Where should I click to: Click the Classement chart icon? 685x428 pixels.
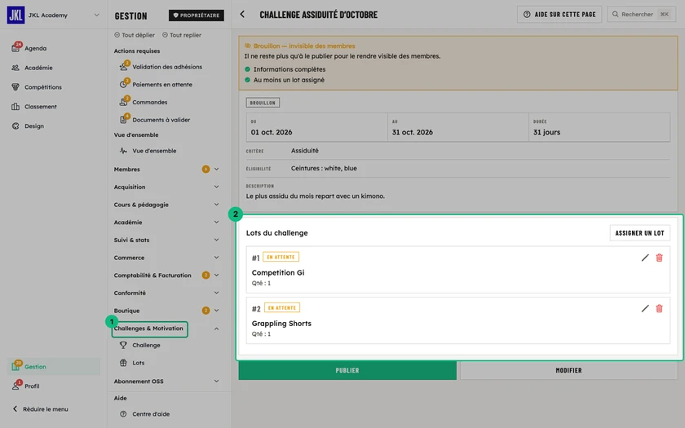(15, 107)
